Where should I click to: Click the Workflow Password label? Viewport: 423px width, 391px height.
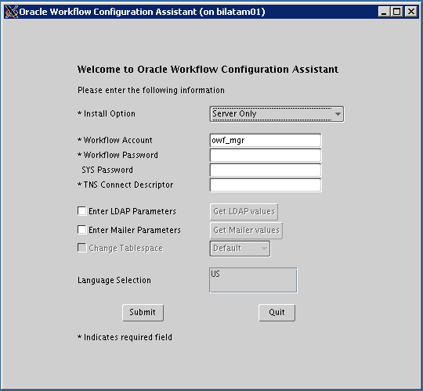(117, 155)
